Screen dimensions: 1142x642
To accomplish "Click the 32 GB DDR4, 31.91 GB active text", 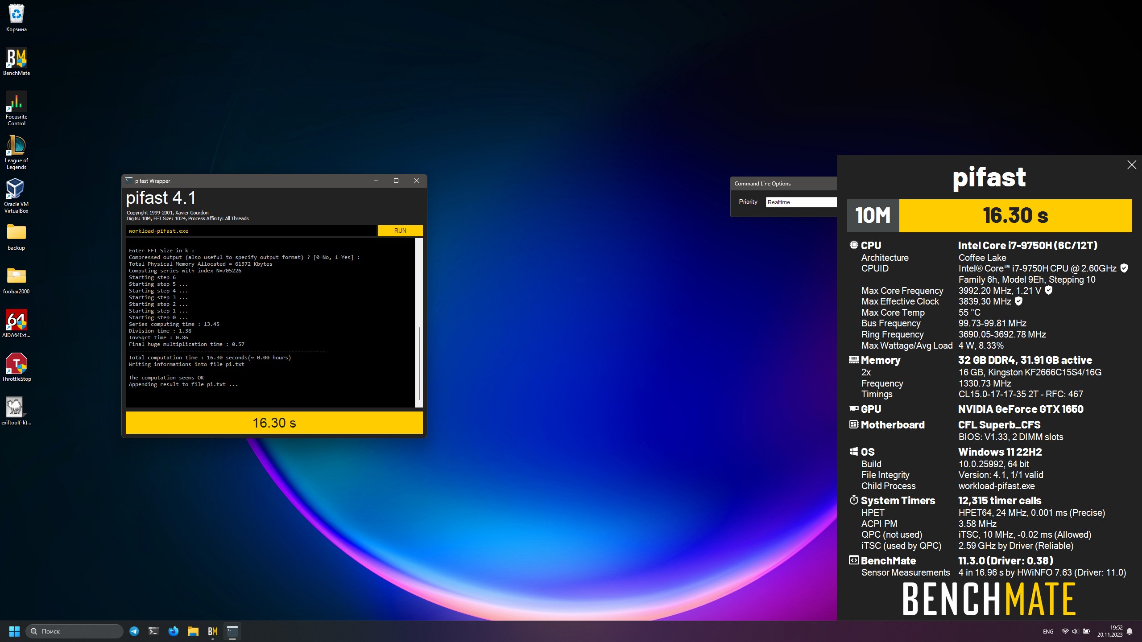I will 1025,360.
